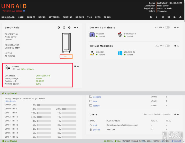Collapse the Docker Containers chevron
This screenshot has height=143, width=185.
pos(178,28)
